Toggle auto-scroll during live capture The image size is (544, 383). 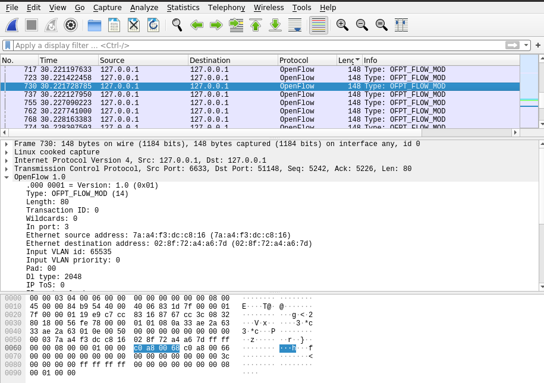pyautogui.click(x=295, y=25)
